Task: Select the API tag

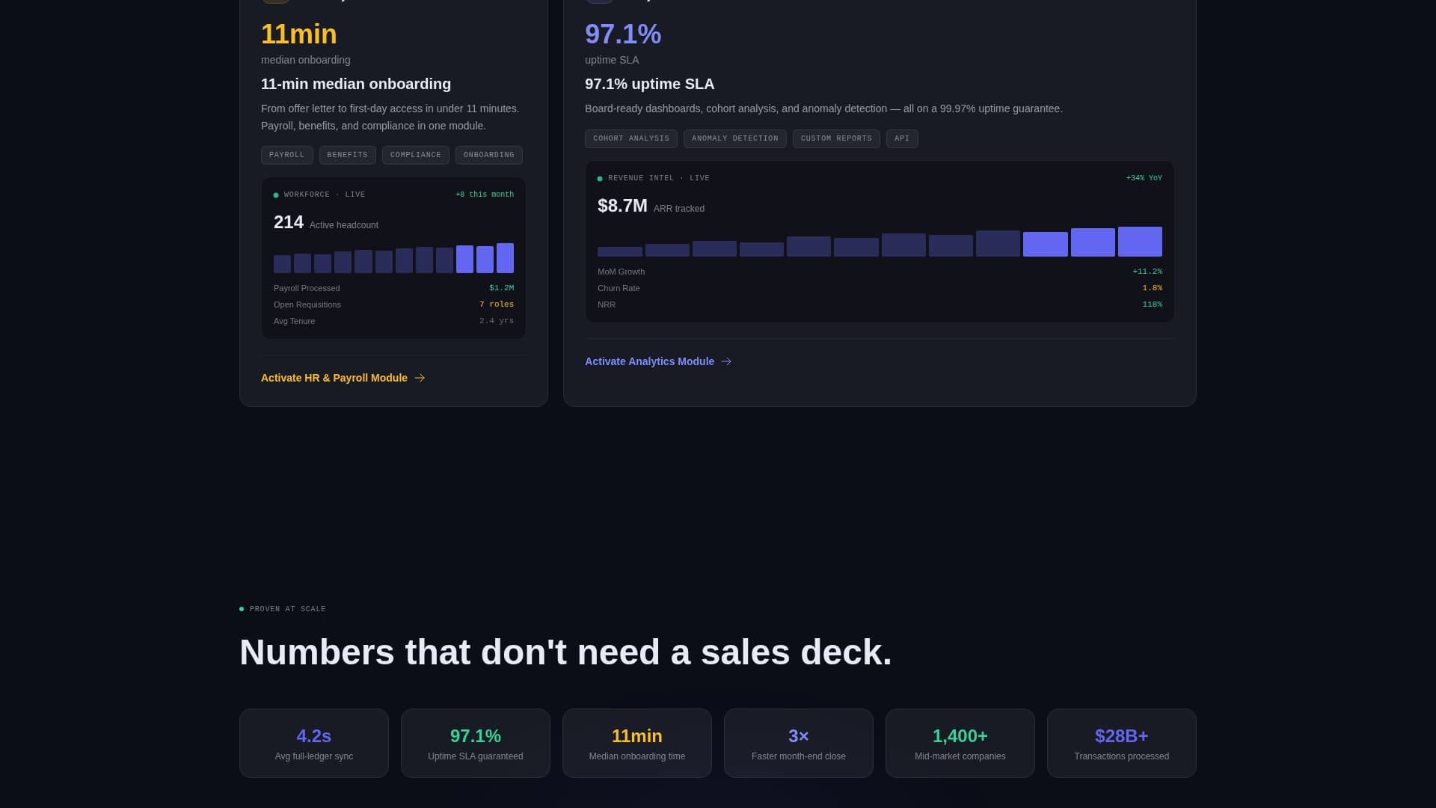Action: [x=902, y=138]
